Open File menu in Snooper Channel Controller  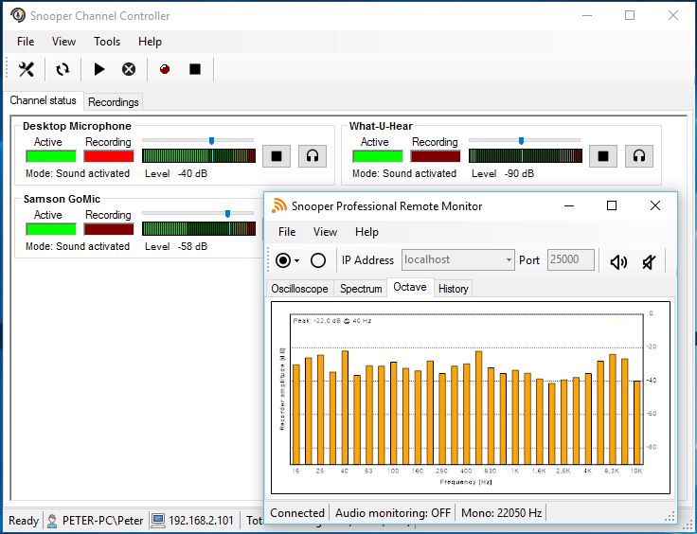26,42
